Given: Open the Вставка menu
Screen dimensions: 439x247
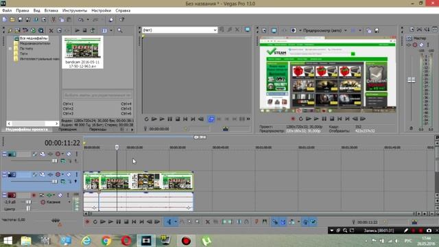Looking at the screenshot, I should click(51, 10).
